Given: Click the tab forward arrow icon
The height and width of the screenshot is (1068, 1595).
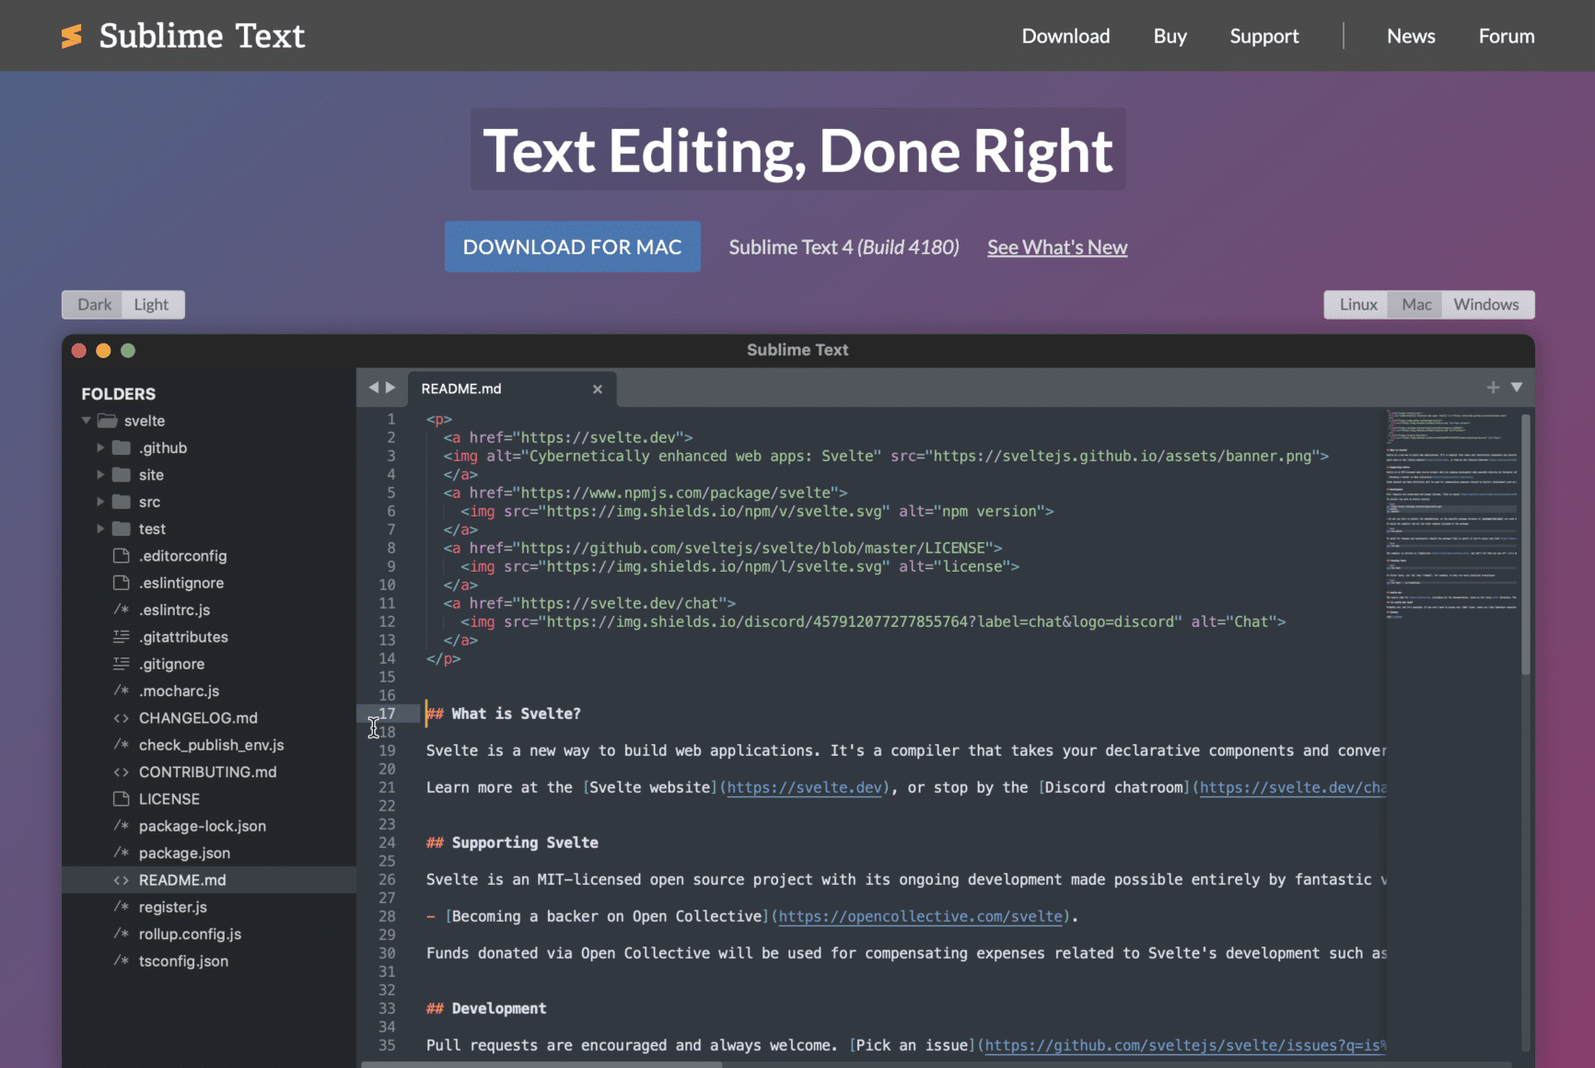Looking at the screenshot, I should tap(390, 388).
